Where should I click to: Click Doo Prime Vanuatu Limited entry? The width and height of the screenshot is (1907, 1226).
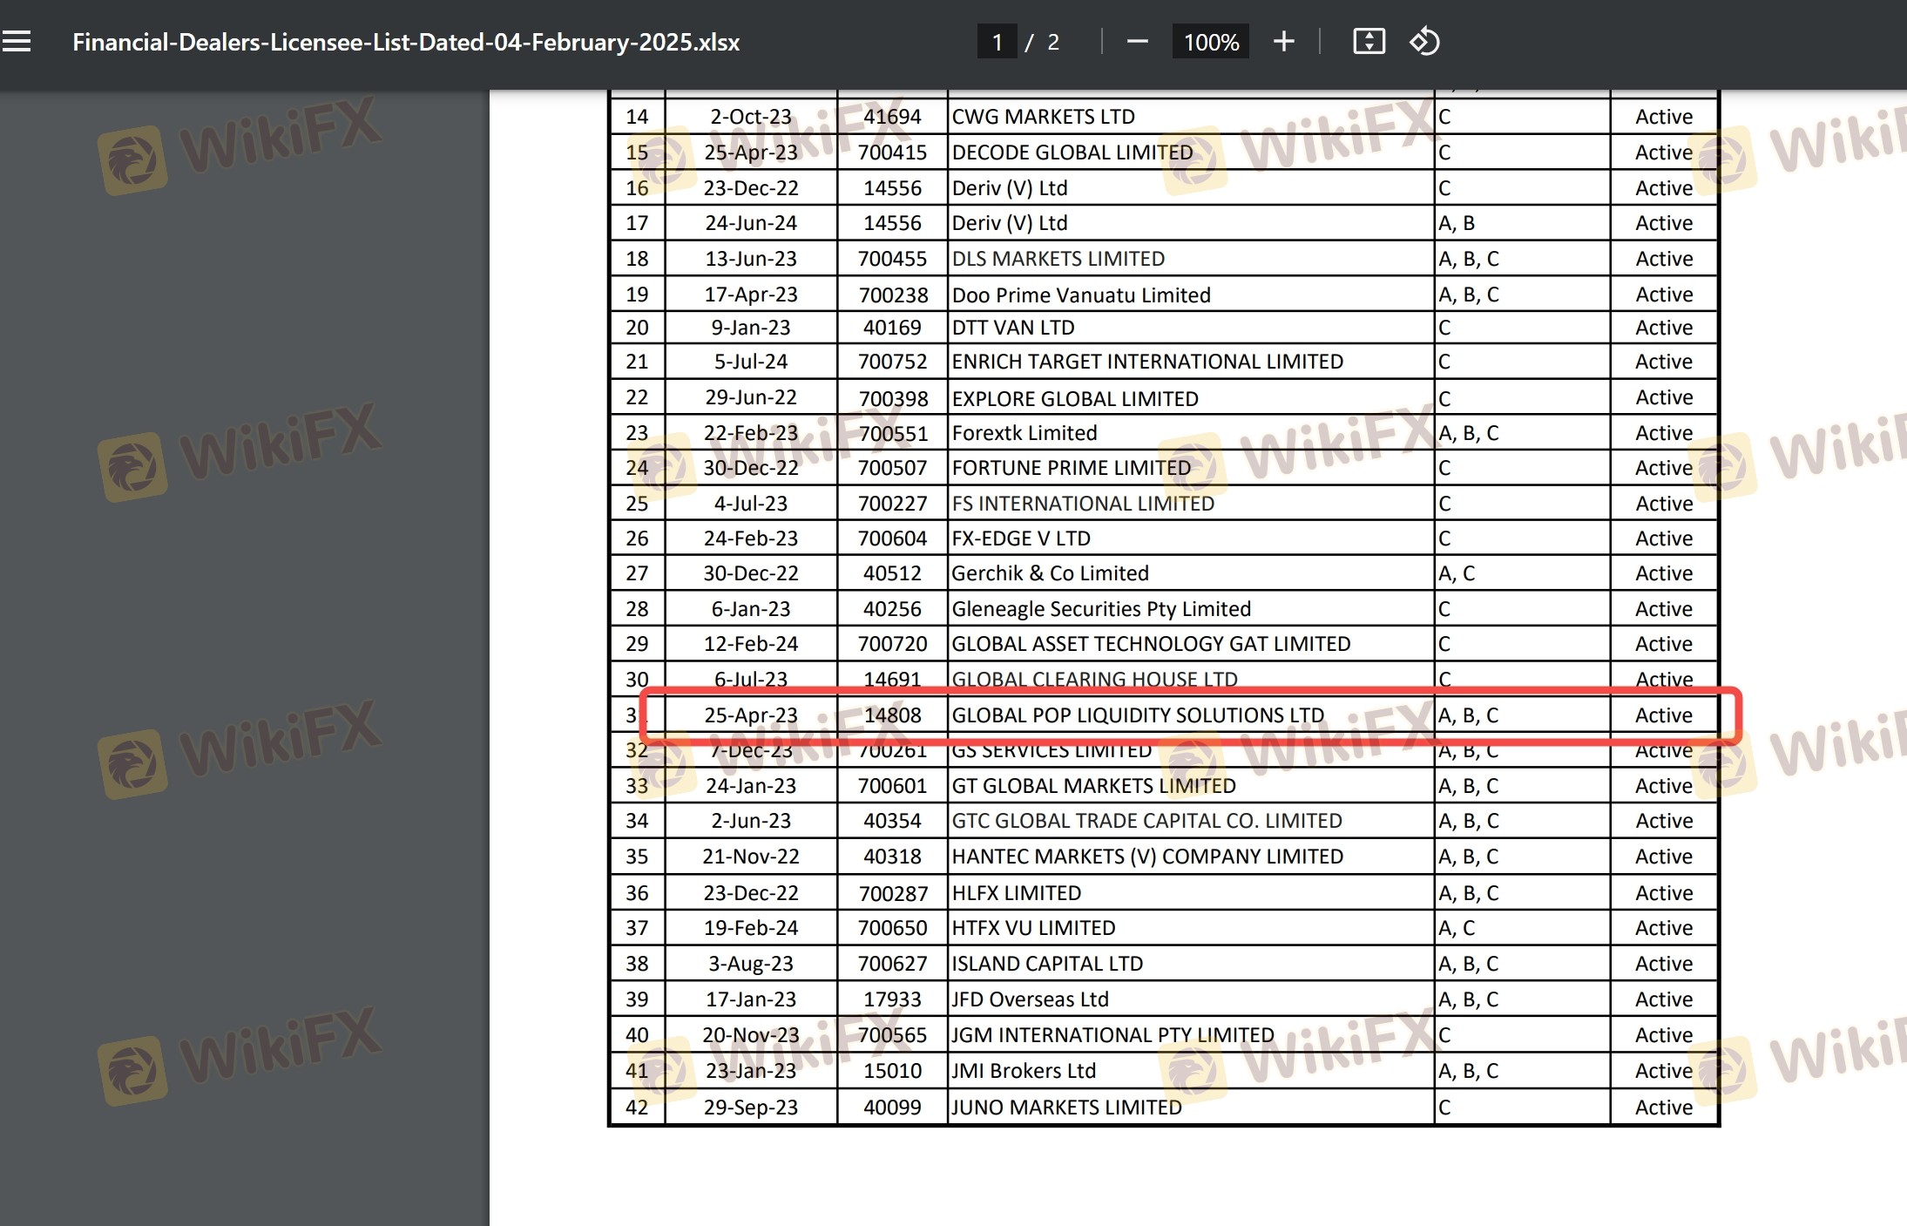1080,295
